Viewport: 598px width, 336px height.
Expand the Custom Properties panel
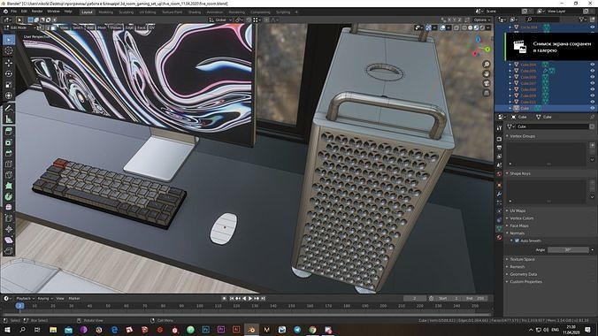pyautogui.click(x=525, y=282)
